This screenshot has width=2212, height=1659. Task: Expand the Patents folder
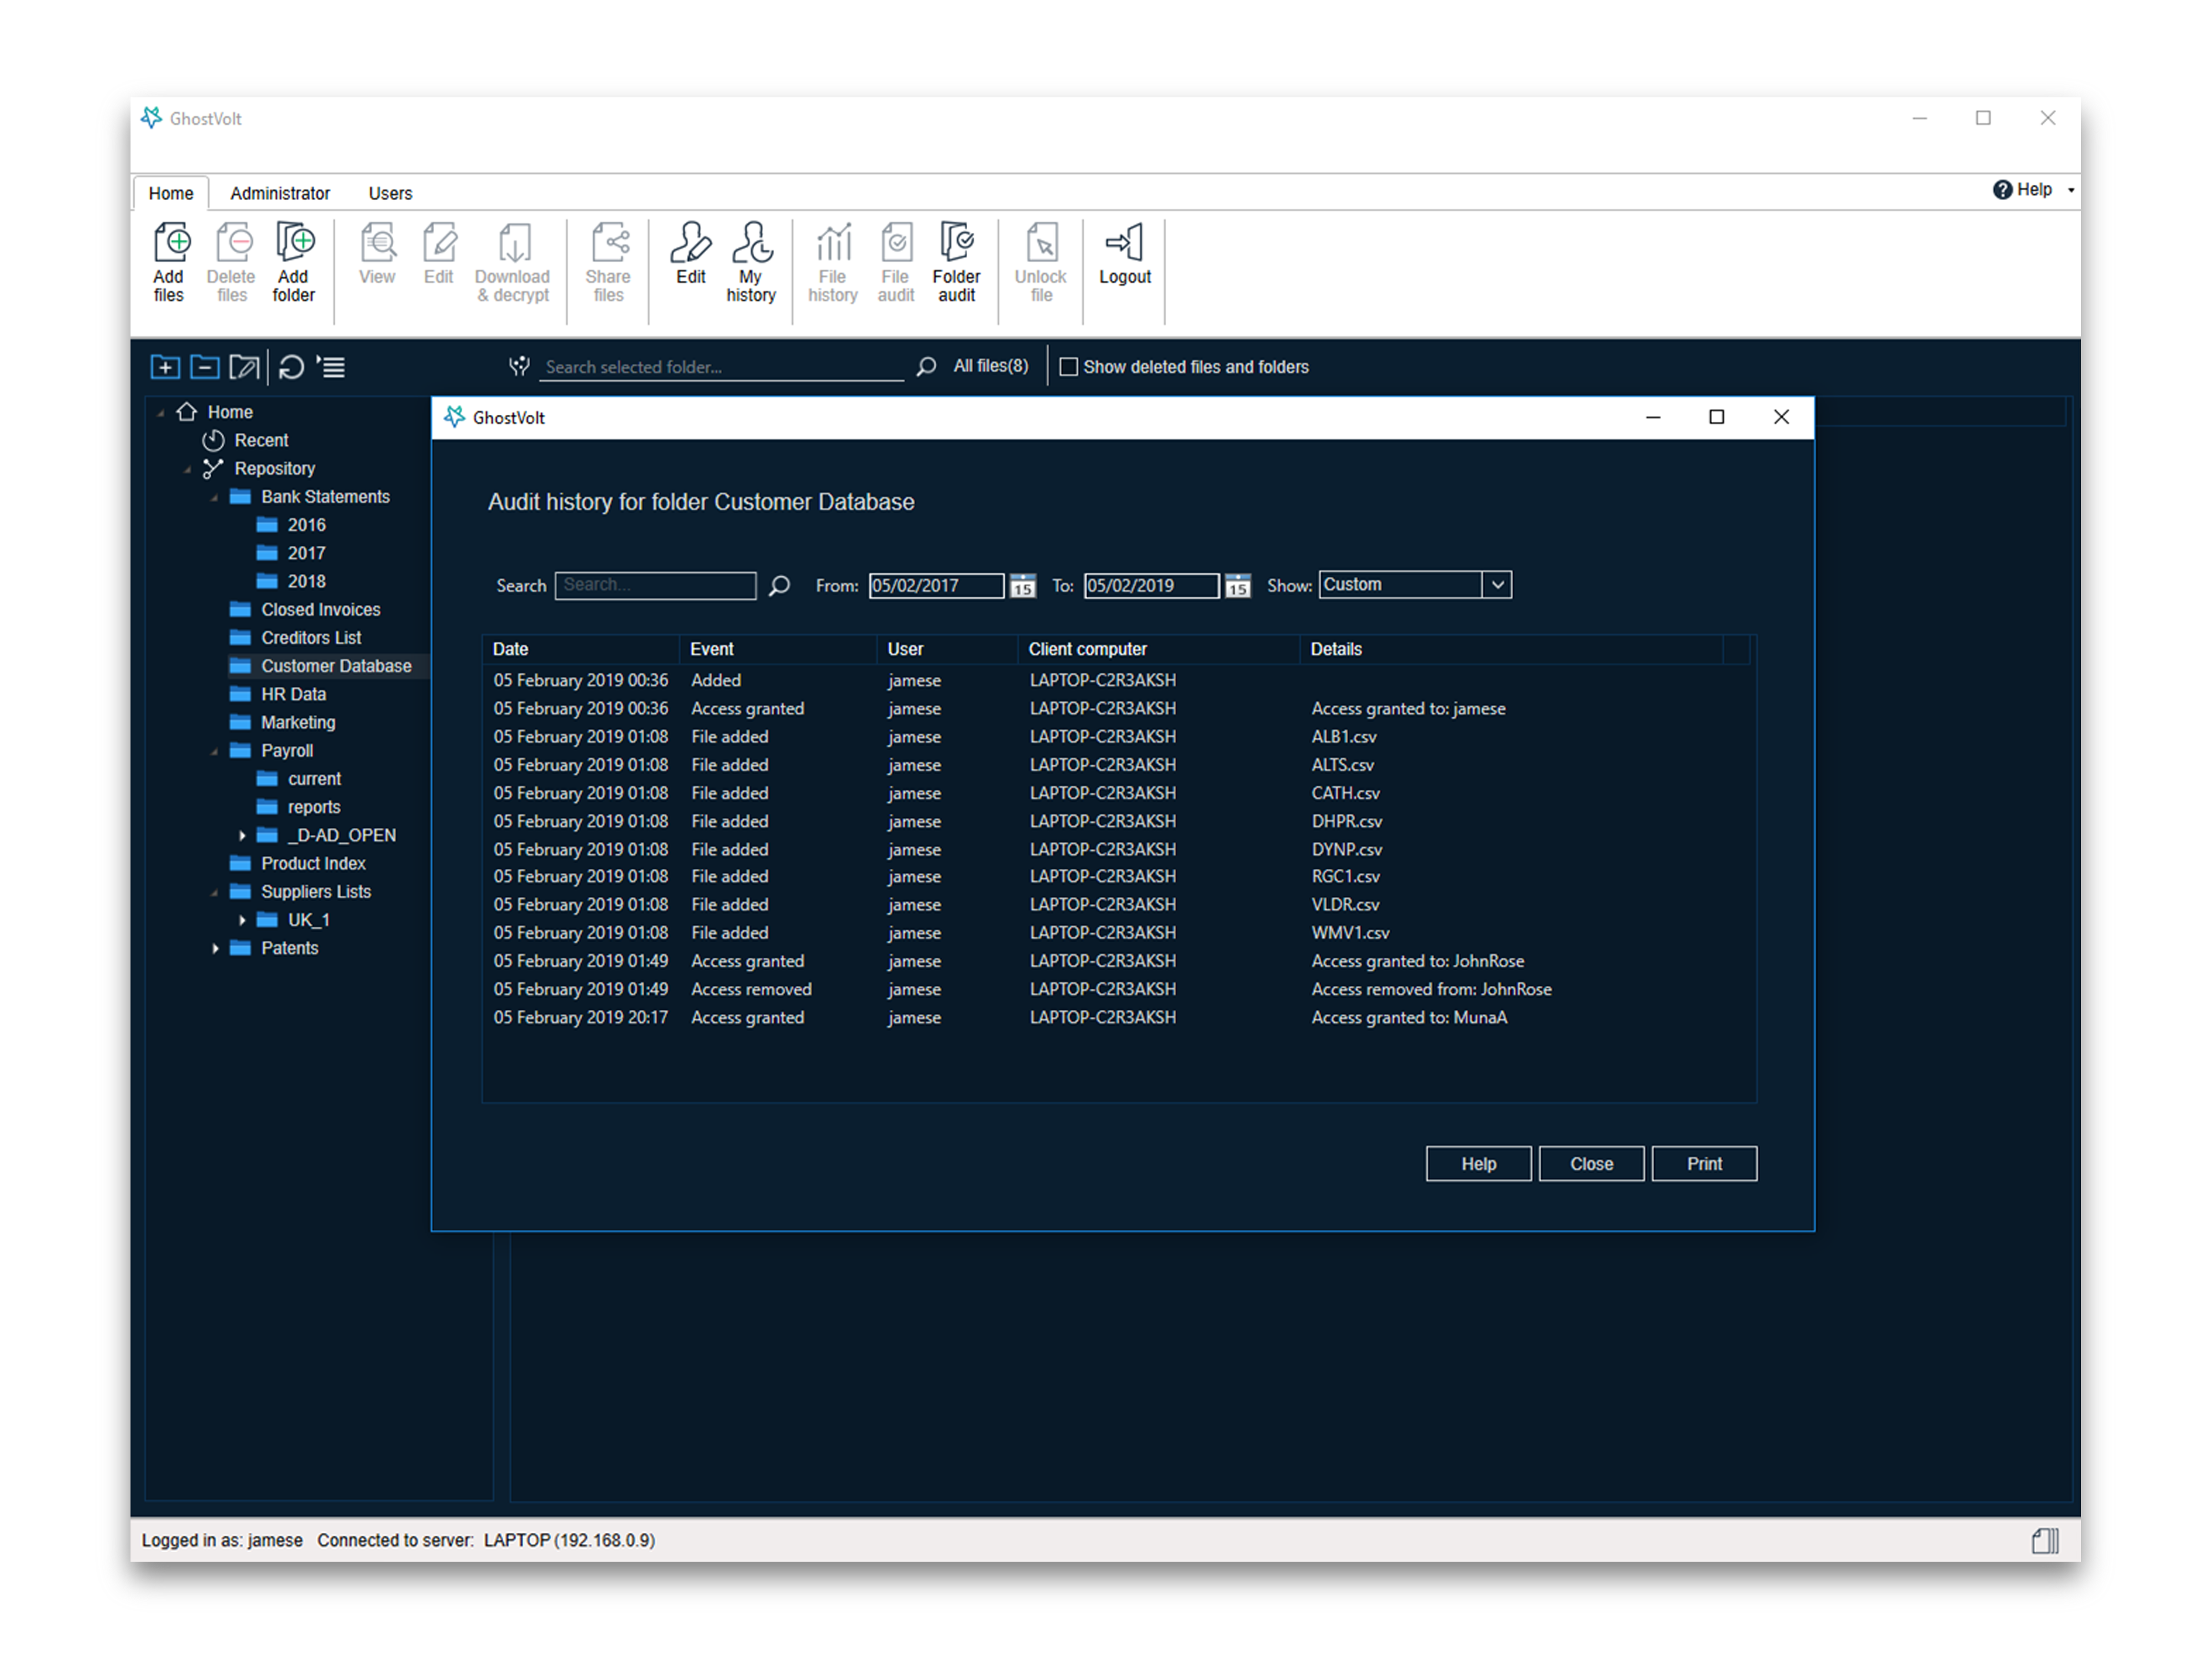point(215,948)
